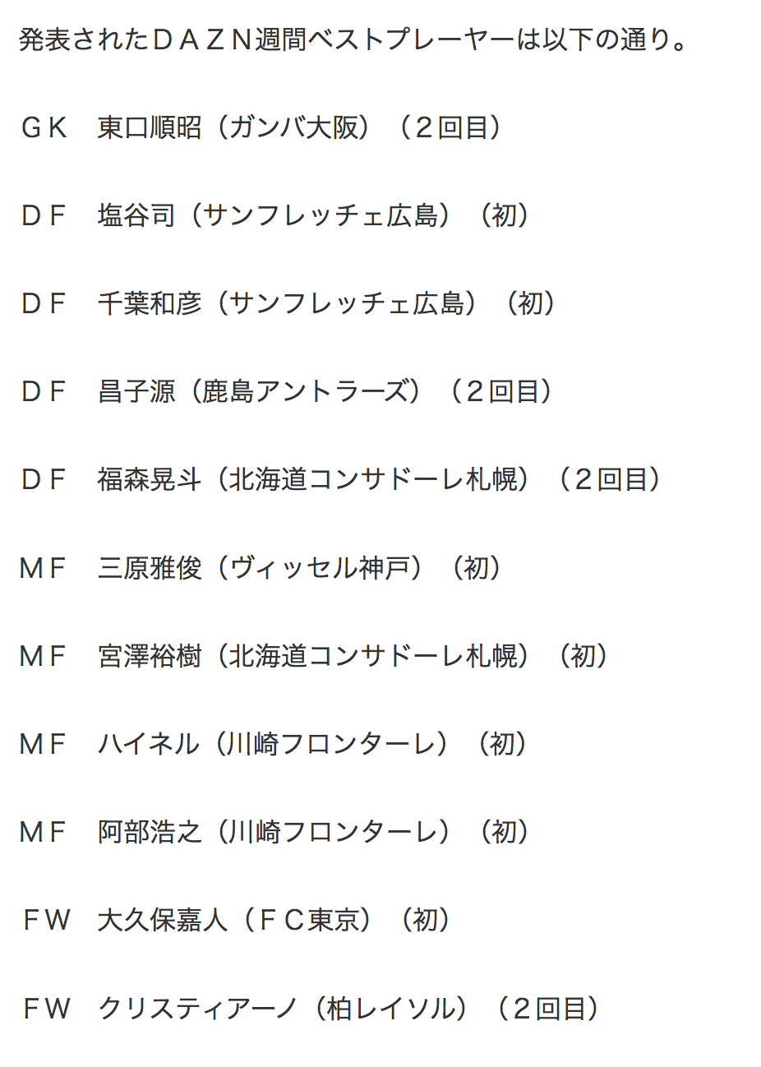Click defender 昌子源 name
Screen dimensions: 761x1067
pos(136,391)
